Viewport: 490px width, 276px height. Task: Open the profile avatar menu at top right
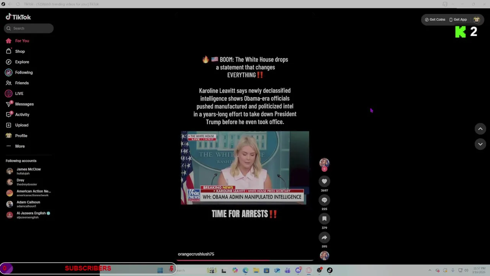(x=477, y=20)
